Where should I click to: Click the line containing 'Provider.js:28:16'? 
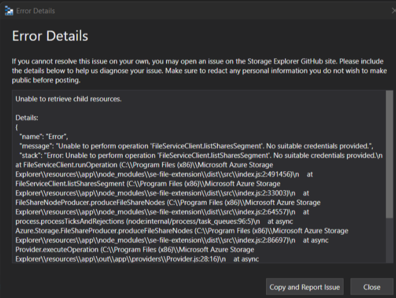click(x=137, y=259)
